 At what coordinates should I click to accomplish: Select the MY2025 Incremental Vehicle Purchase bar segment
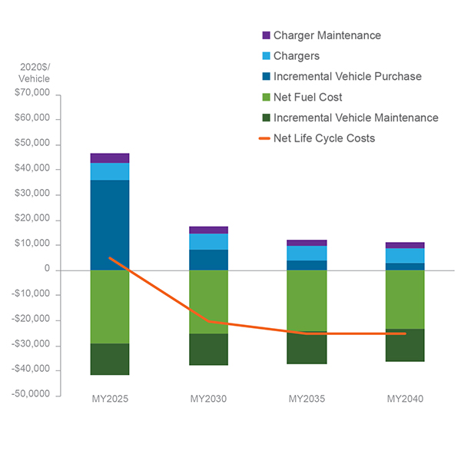(110, 224)
